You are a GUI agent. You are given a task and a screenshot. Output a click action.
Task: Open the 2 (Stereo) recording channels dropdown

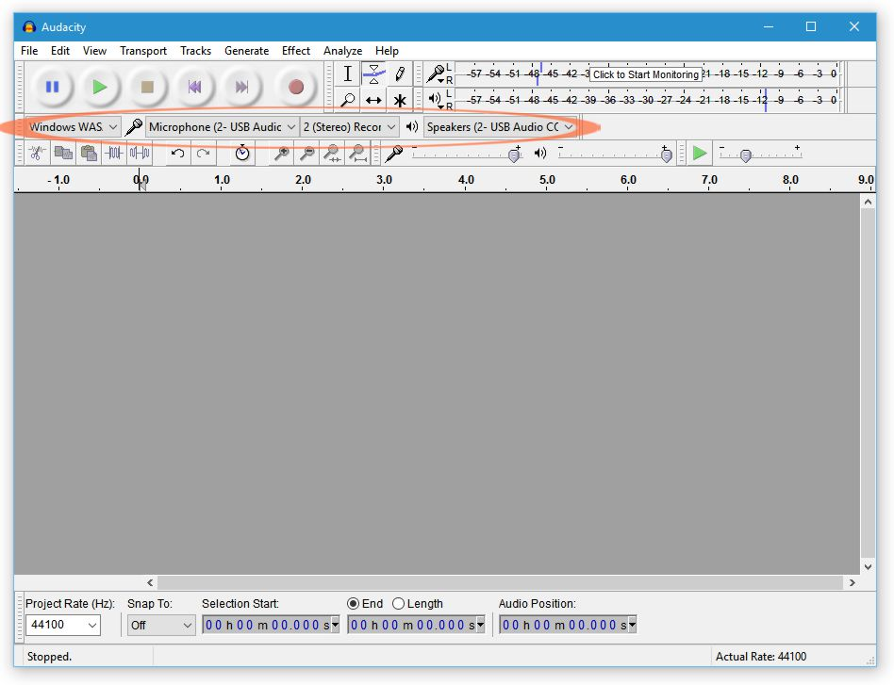(x=349, y=127)
